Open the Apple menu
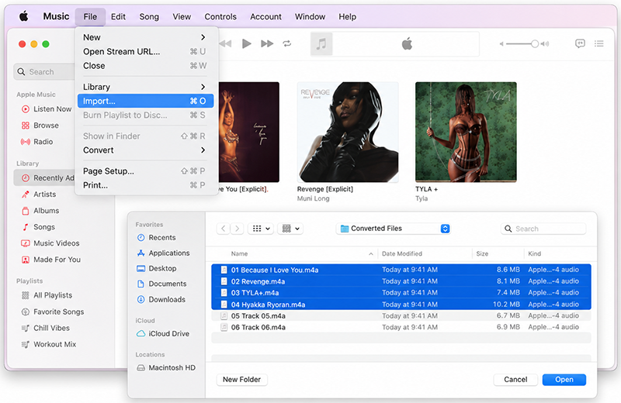Viewport: 621px width, 403px height. (x=24, y=16)
